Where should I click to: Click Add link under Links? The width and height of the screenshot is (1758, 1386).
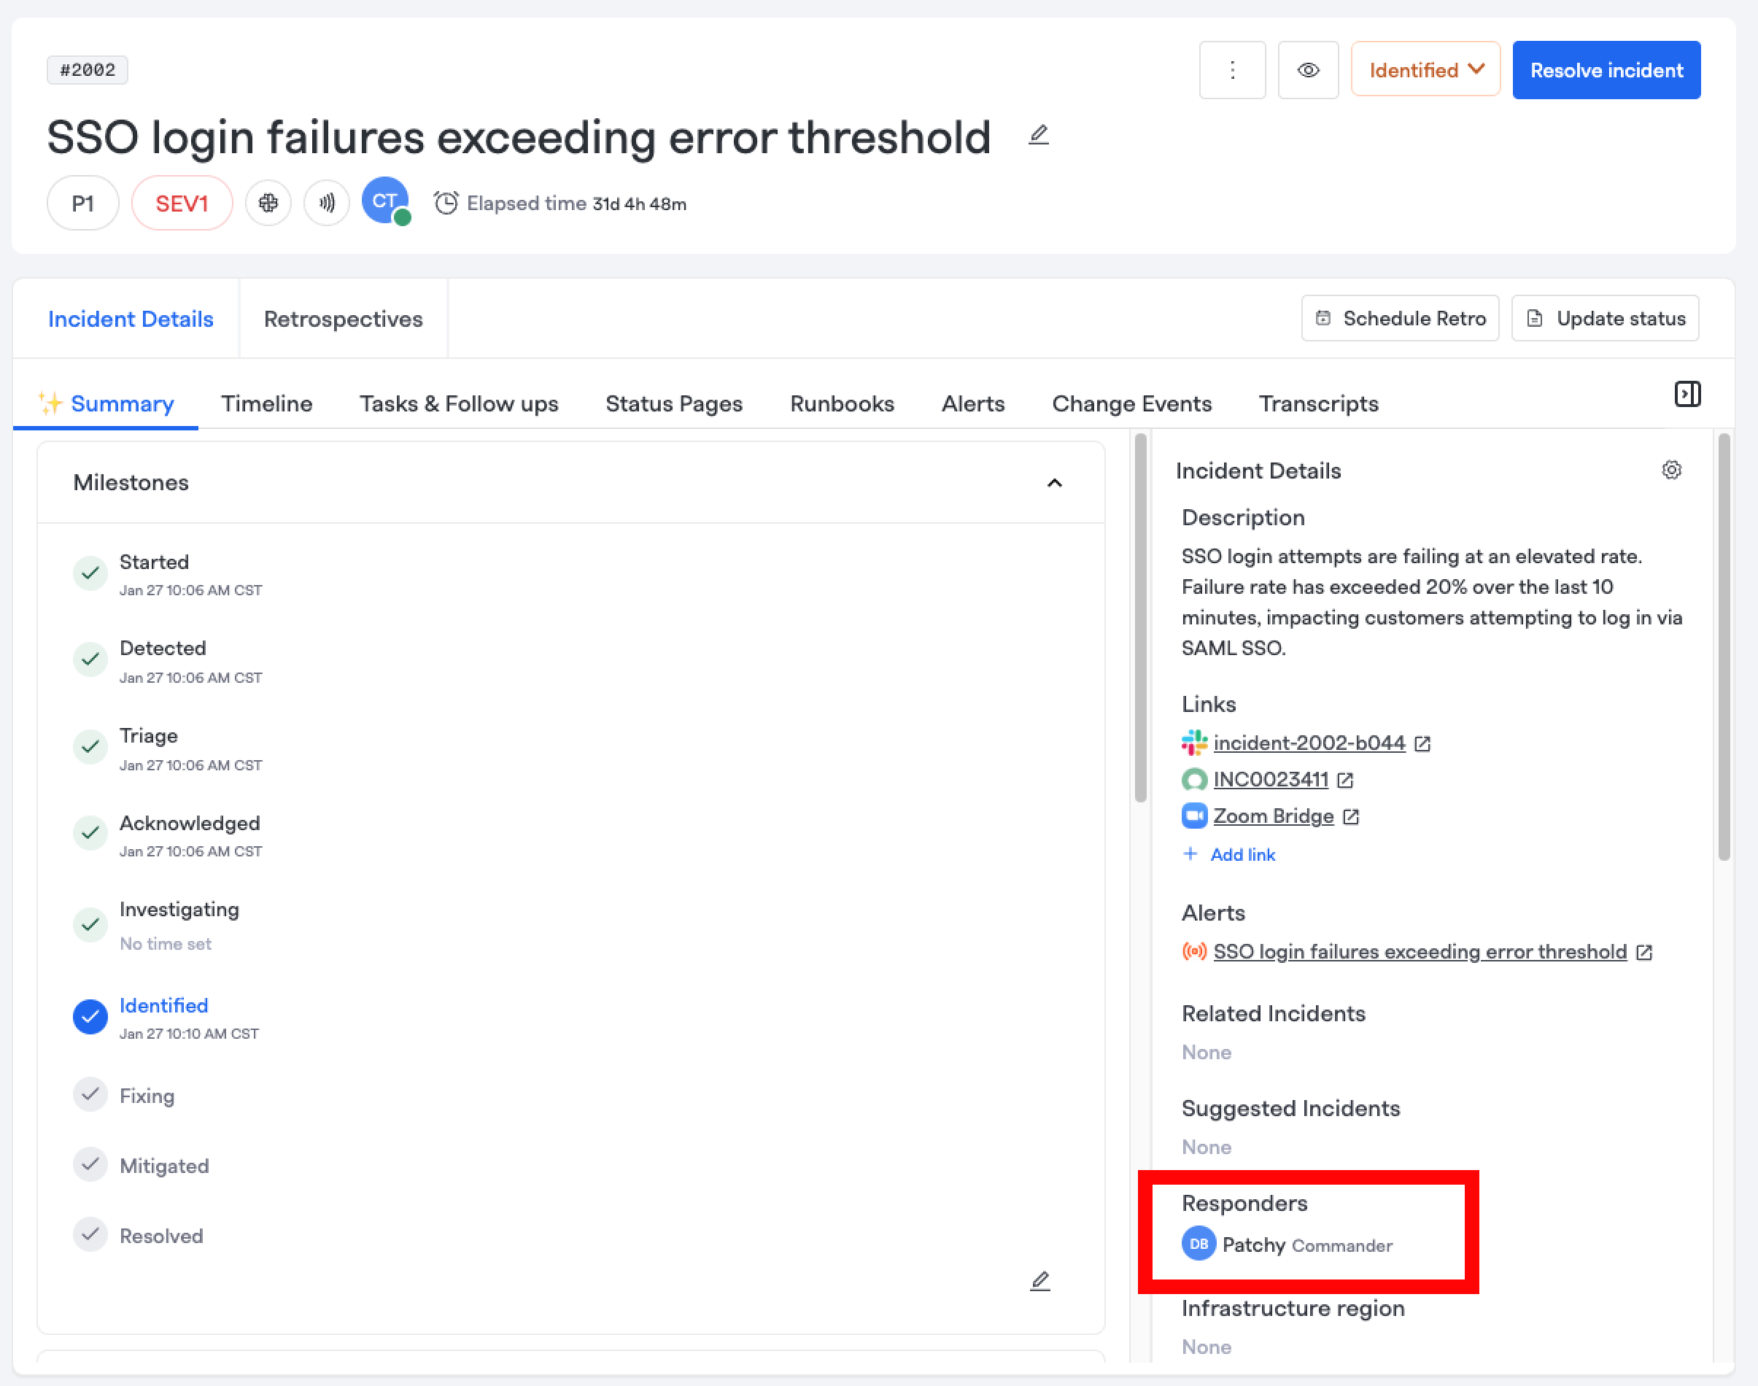tap(1242, 854)
